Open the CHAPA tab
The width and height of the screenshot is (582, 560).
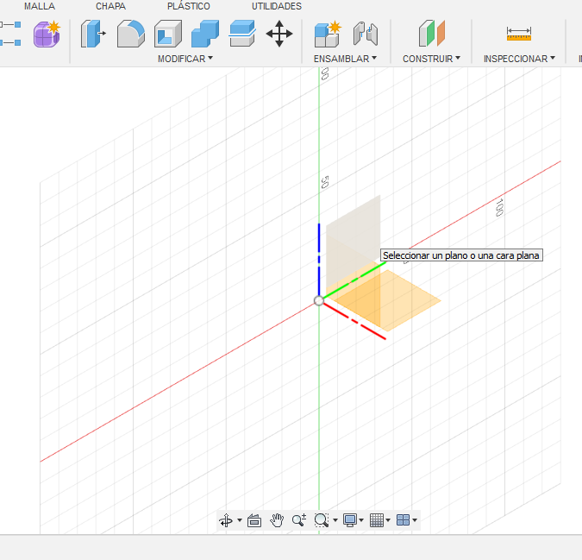[110, 6]
